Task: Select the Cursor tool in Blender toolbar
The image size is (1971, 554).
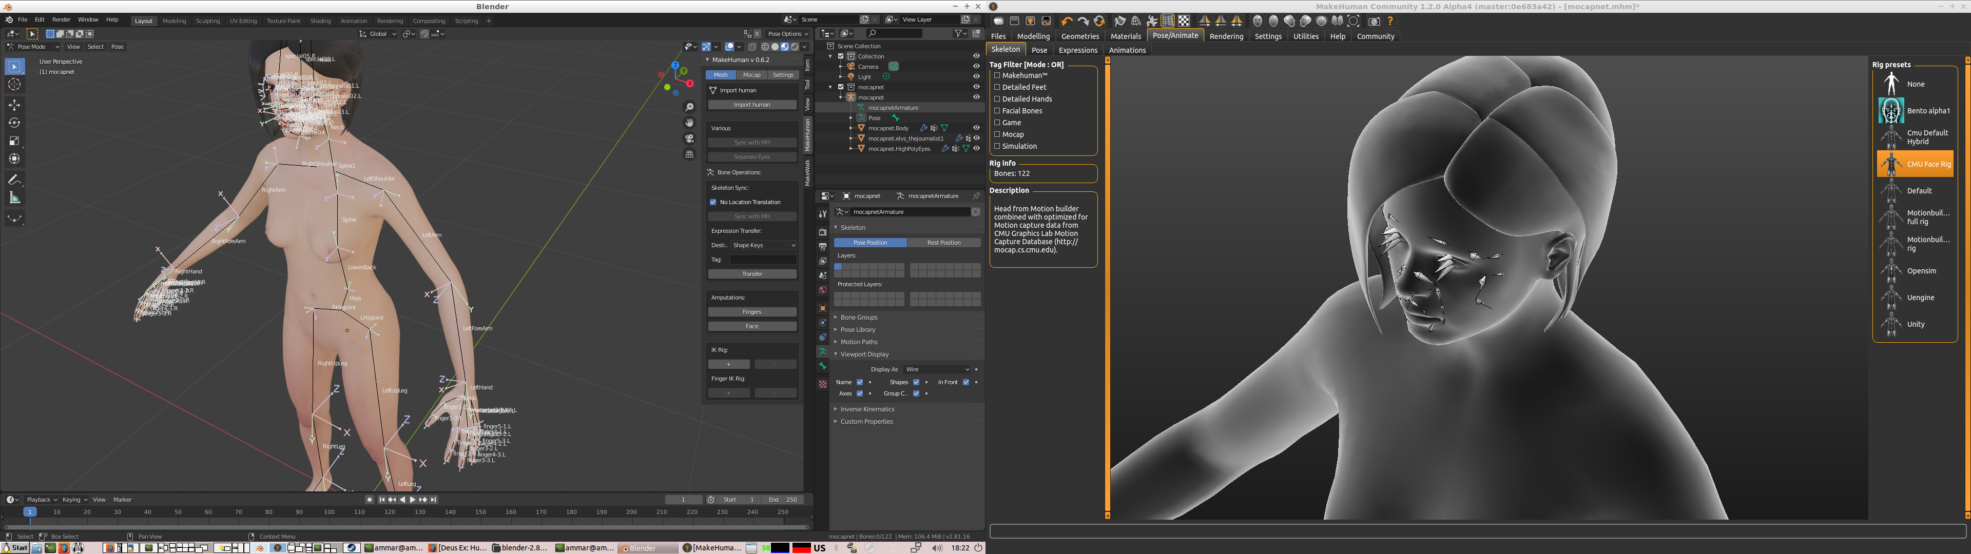Action: 14,84
